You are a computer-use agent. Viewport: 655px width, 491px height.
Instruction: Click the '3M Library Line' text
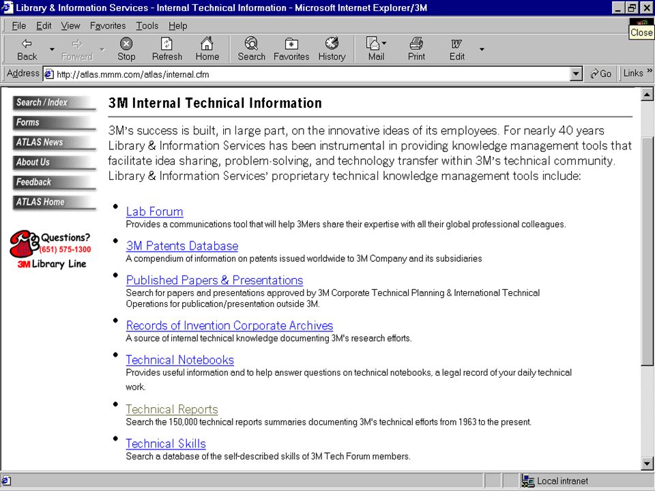tap(52, 264)
